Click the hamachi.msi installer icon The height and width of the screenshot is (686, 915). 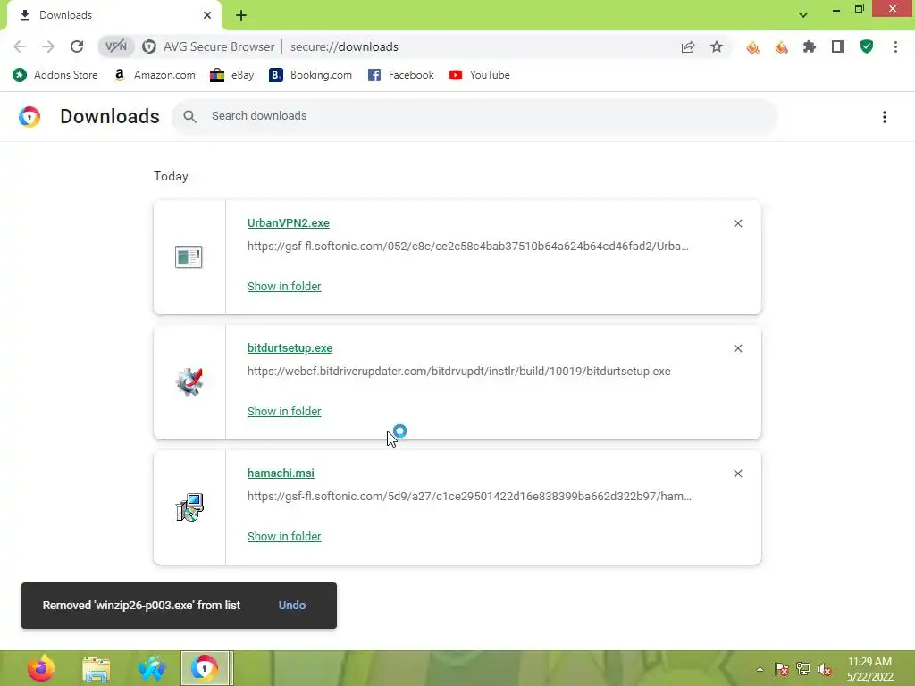[189, 507]
